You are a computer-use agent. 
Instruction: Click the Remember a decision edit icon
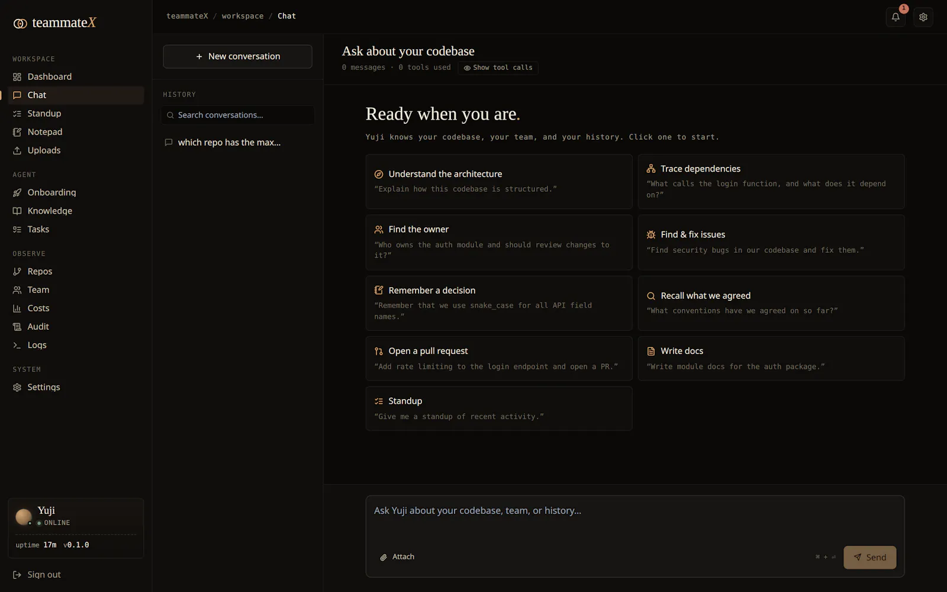click(x=379, y=291)
